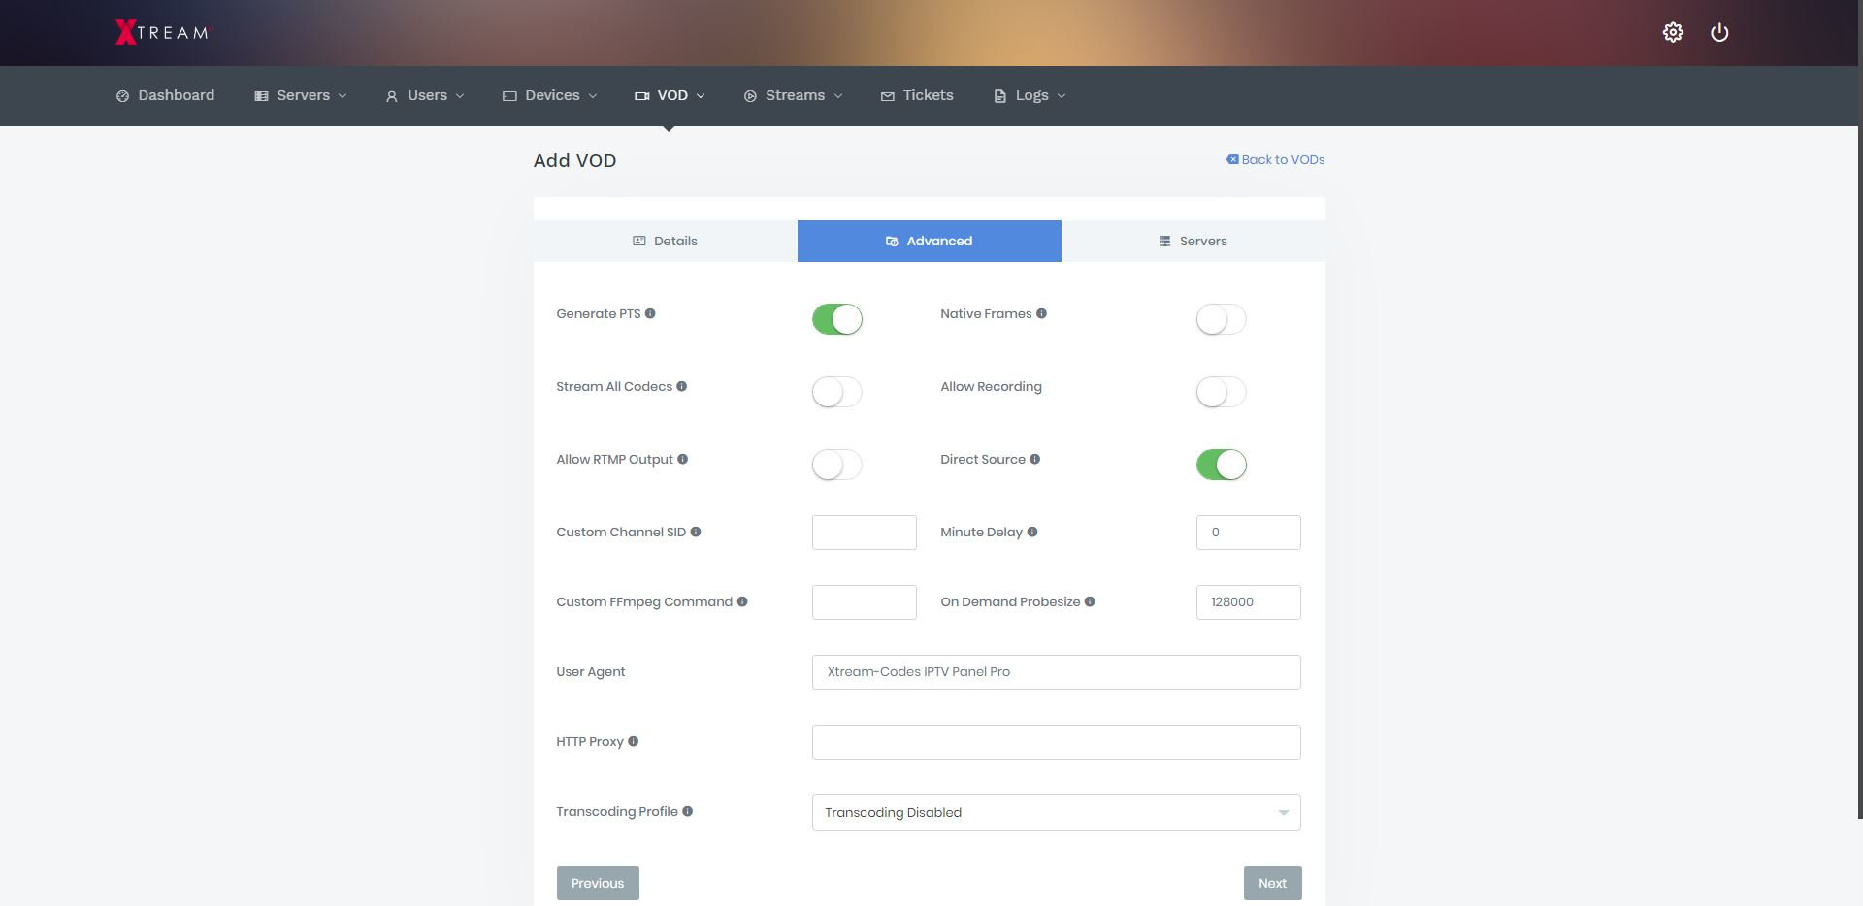Click the User Agent label
The height and width of the screenshot is (906, 1863).
591,671
